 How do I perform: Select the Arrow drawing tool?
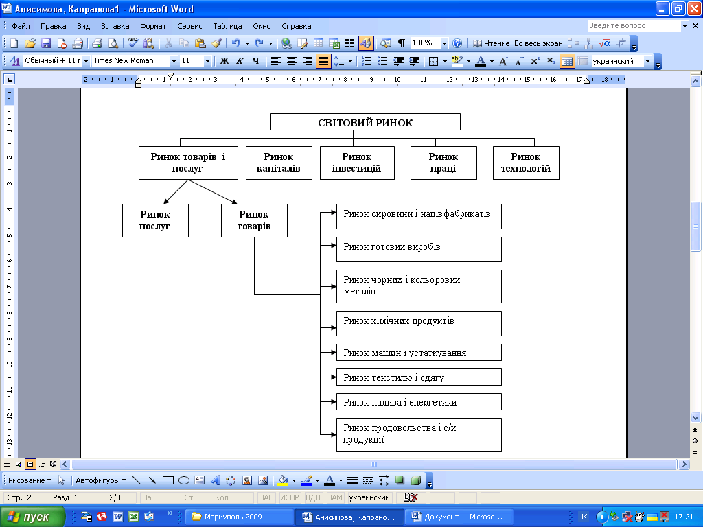coord(152,480)
